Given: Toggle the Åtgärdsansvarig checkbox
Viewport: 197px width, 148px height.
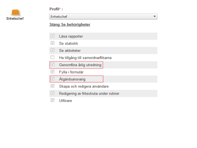Looking at the screenshot, I should click(52, 79).
